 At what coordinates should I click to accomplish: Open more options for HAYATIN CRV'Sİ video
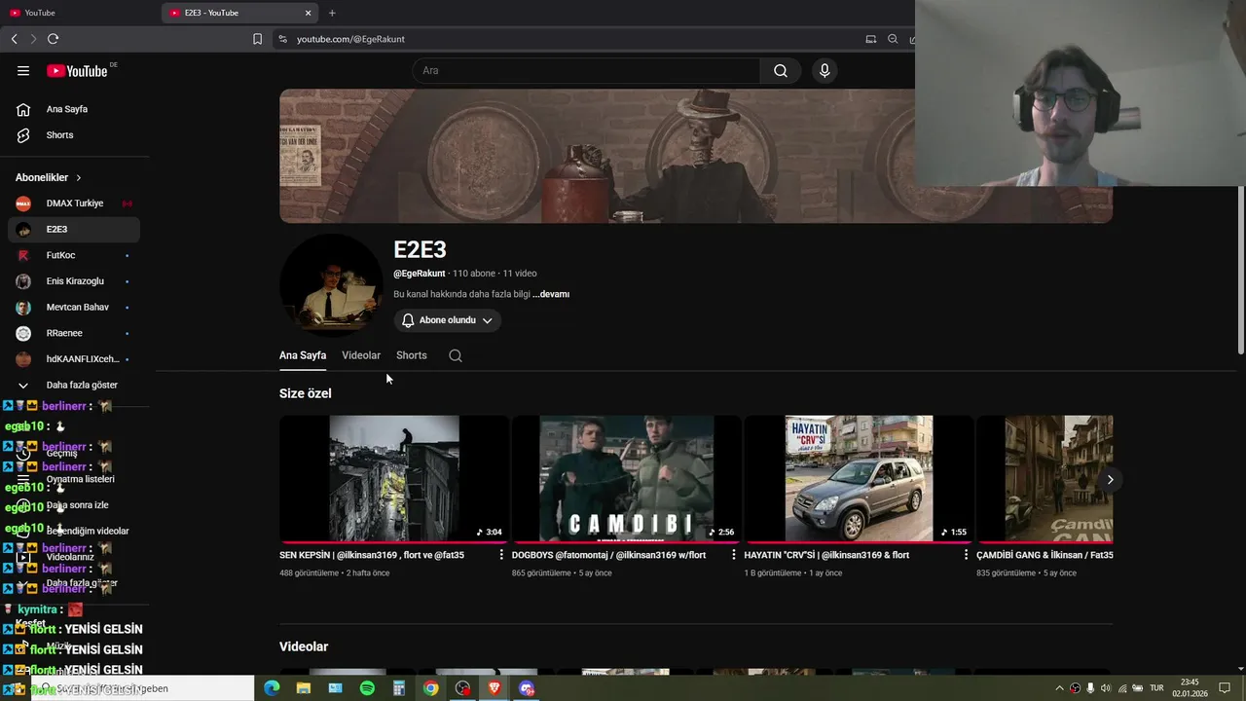[x=967, y=555]
